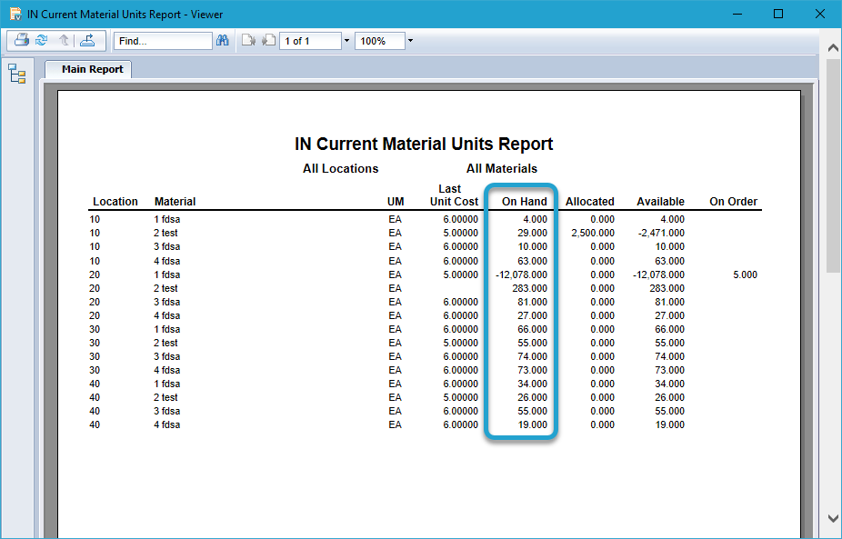The height and width of the screenshot is (539, 842).
Task: Click Material 4 fdsa at location 40
Action: click(167, 424)
